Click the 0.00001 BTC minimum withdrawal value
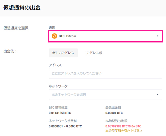The width and height of the screenshot is (166, 136). point(114,113)
